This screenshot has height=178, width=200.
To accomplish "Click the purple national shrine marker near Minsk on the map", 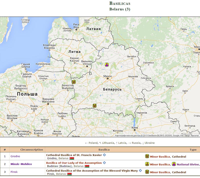I will (x=107, y=65).
